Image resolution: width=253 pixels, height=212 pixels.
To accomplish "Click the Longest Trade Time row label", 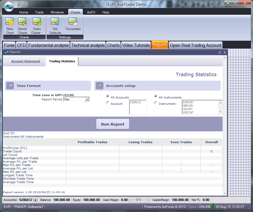I will [x=18, y=175].
